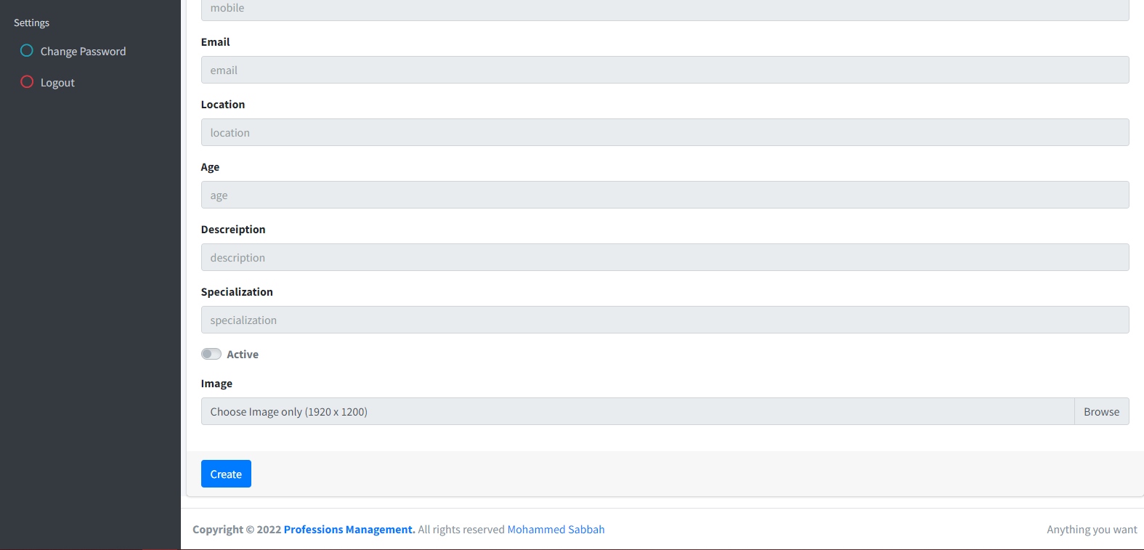This screenshot has width=1144, height=550.
Task: Click the age input box
Action: tap(665, 195)
